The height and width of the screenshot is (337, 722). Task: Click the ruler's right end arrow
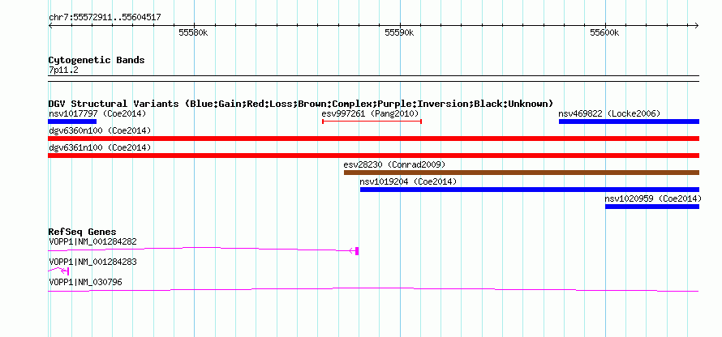tap(697, 25)
